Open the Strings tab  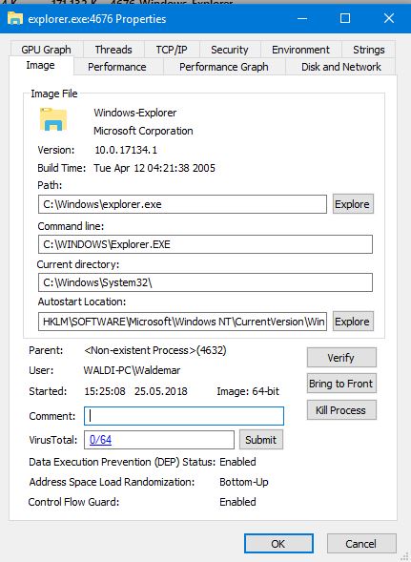[369, 50]
